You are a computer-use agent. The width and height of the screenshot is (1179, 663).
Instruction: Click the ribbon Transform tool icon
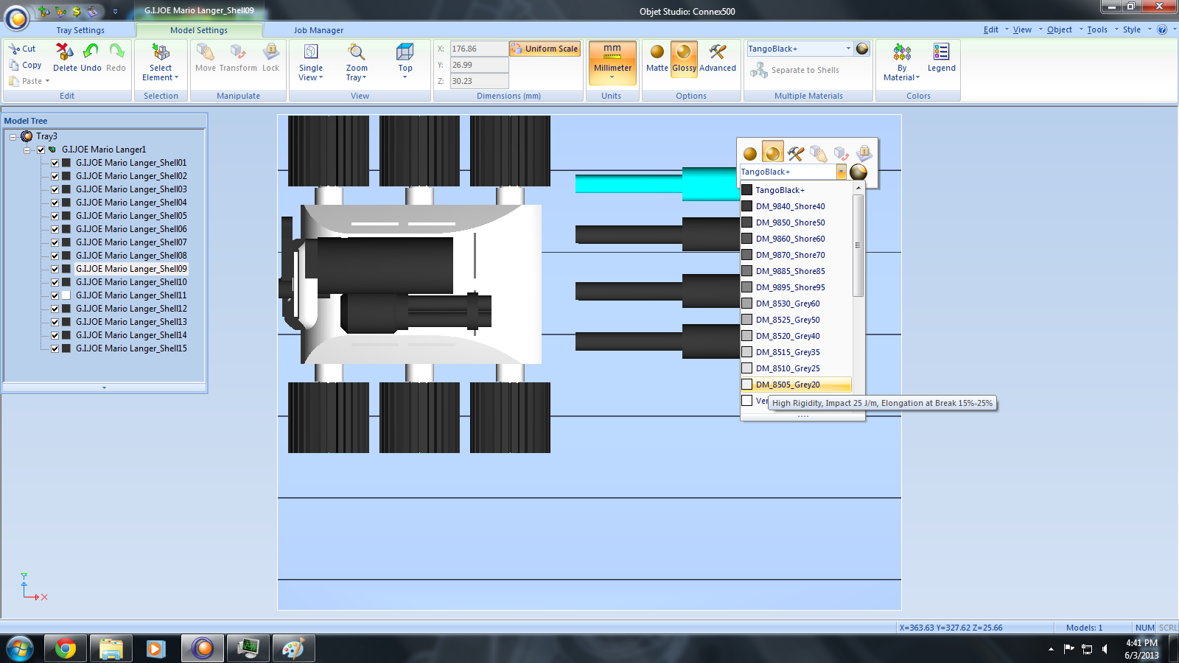click(237, 52)
